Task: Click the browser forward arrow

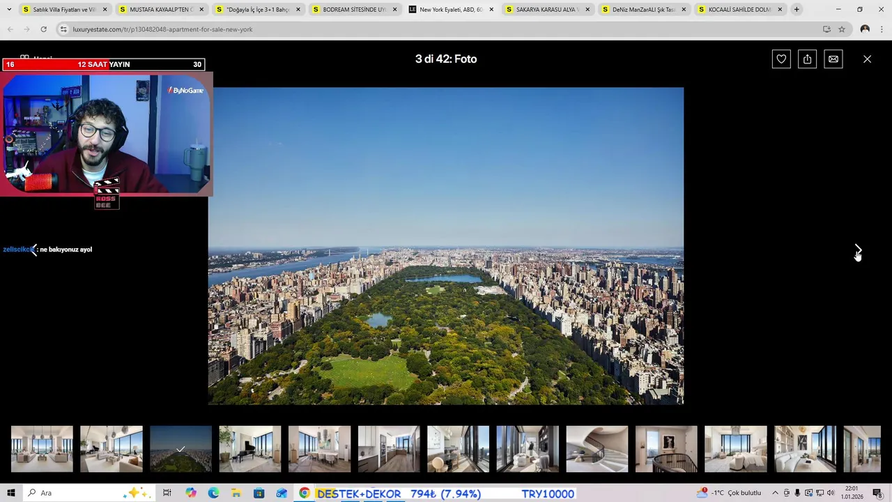Action: tap(26, 29)
